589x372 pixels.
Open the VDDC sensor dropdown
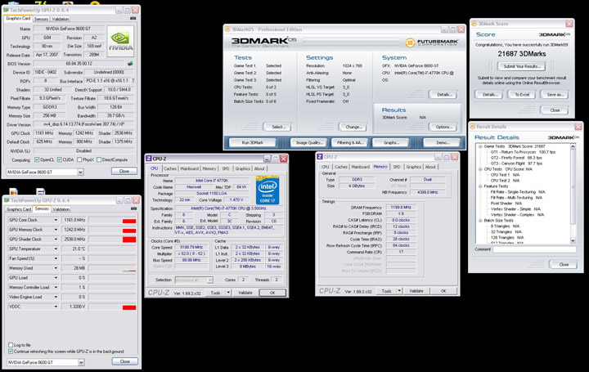pyautogui.click(x=56, y=307)
